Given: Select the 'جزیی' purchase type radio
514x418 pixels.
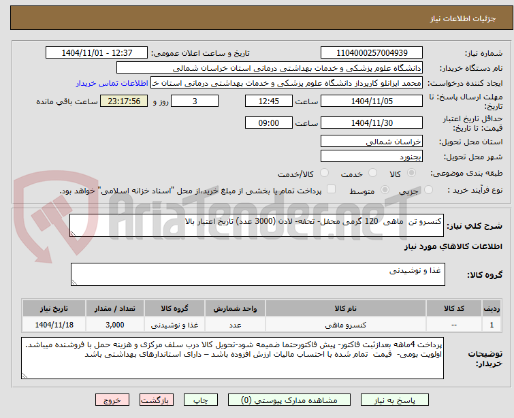Looking at the screenshot, I should (428, 190).
